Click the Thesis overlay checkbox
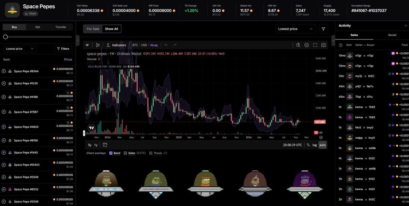Viewport: 409px width, 206px height. coord(151,153)
